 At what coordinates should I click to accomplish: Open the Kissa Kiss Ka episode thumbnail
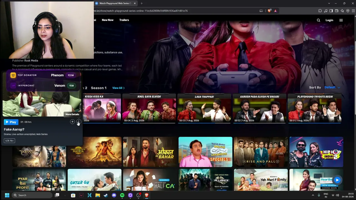pos(102,108)
